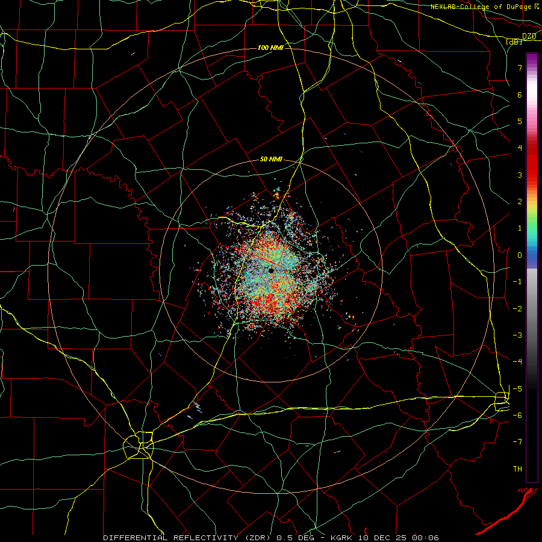This screenshot has width=542, height=542.
Task: Click the 50 NMI range ring label
Action: point(271,159)
